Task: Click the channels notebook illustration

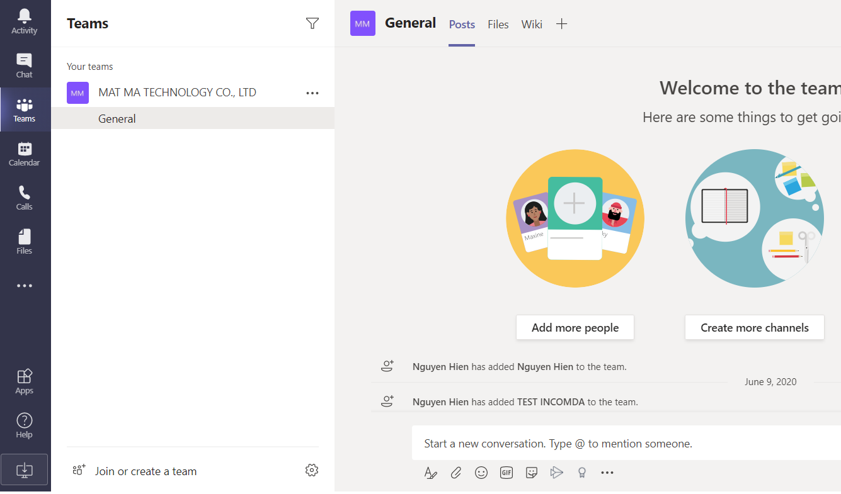Action: [755, 218]
